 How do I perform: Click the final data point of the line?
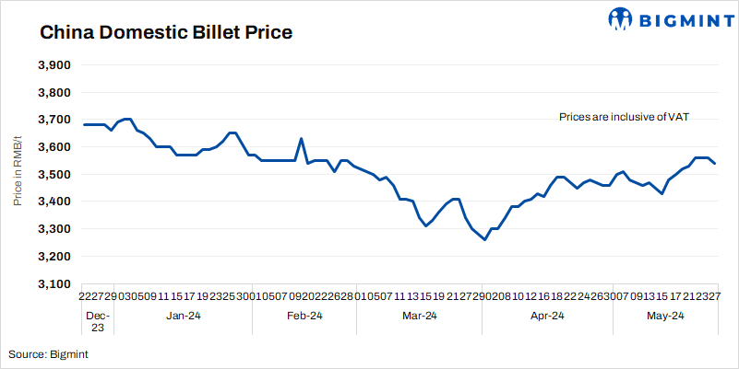716,163
